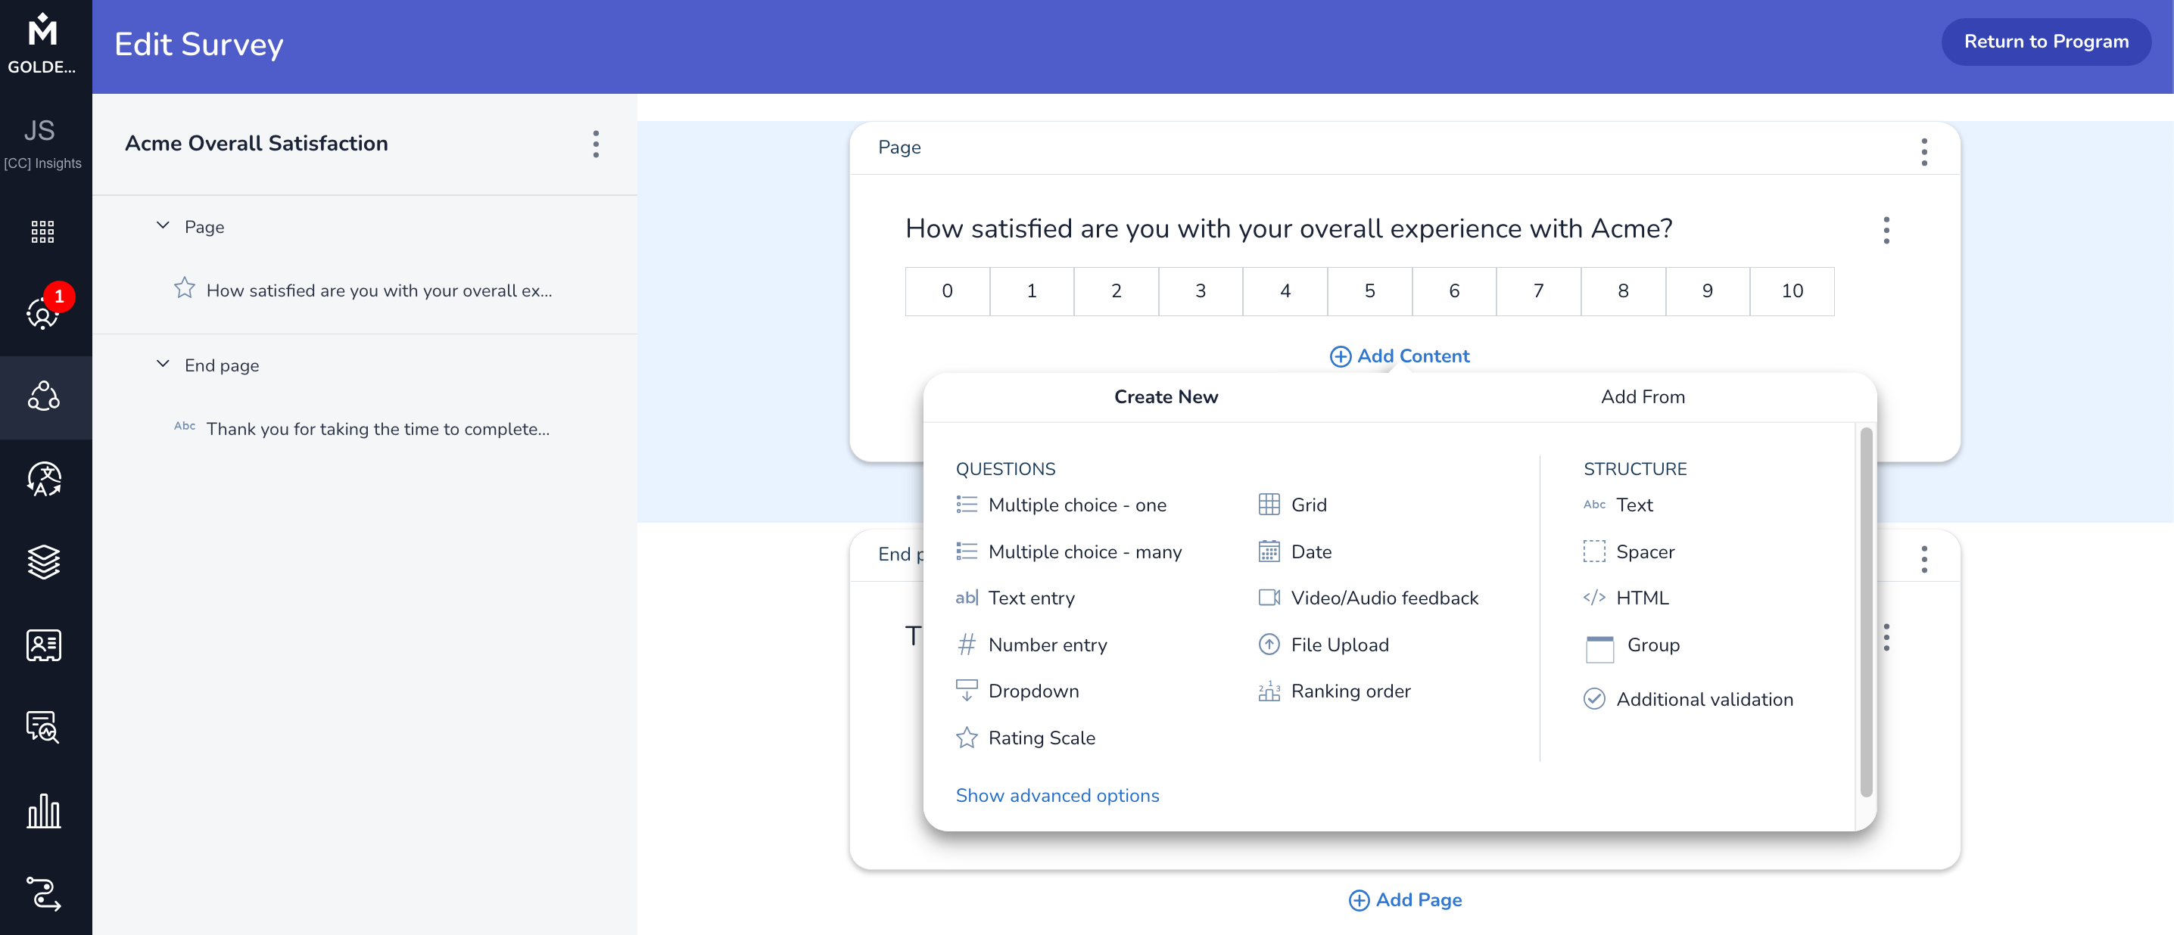Click the Return to Program button
This screenshot has width=2174, height=935.
(2045, 42)
